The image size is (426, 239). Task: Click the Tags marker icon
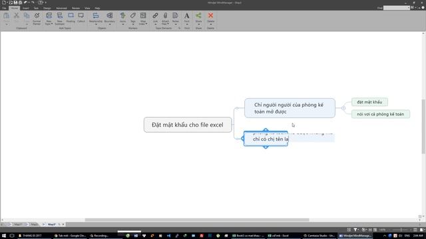[x=133, y=16]
